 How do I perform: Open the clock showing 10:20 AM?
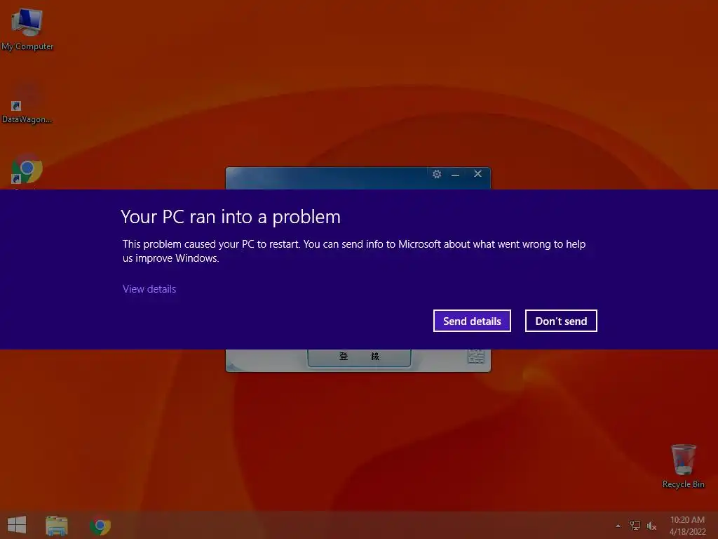tap(687, 525)
